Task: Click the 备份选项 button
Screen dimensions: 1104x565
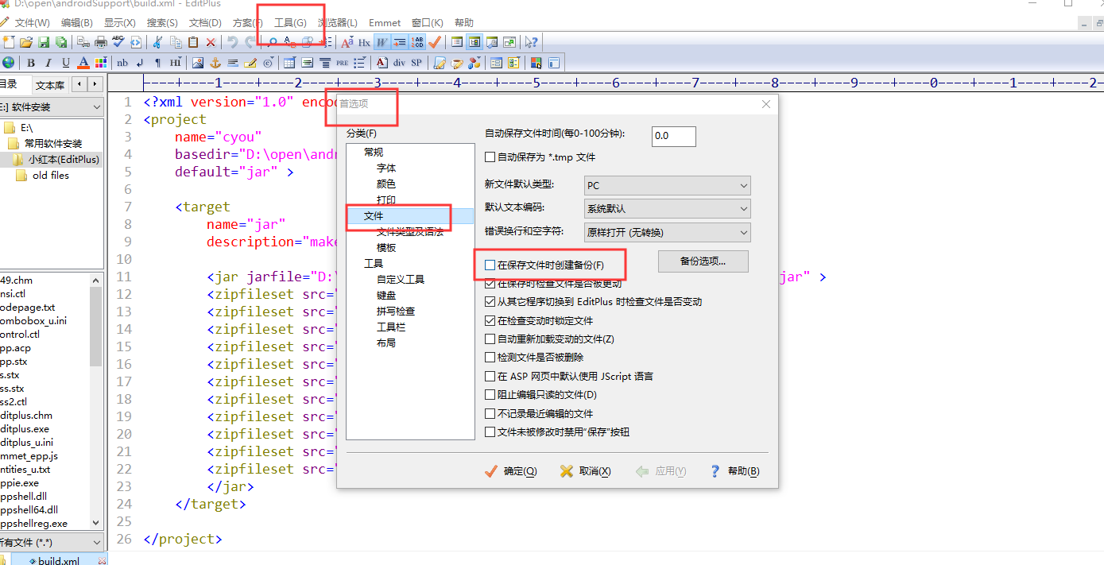Action: [x=703, y=261]
